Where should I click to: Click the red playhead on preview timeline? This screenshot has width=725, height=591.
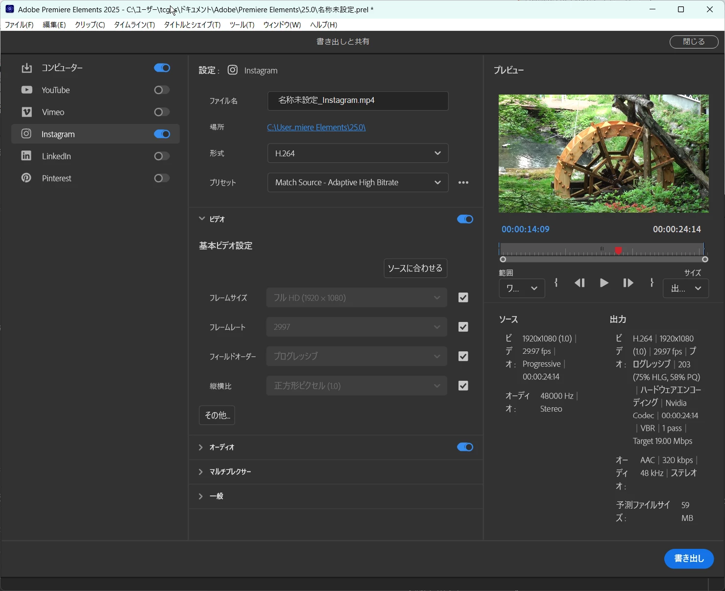tap(618, 250)
